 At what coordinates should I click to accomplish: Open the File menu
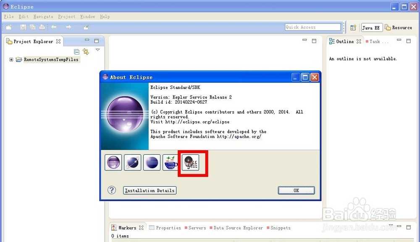coord(8,17)
